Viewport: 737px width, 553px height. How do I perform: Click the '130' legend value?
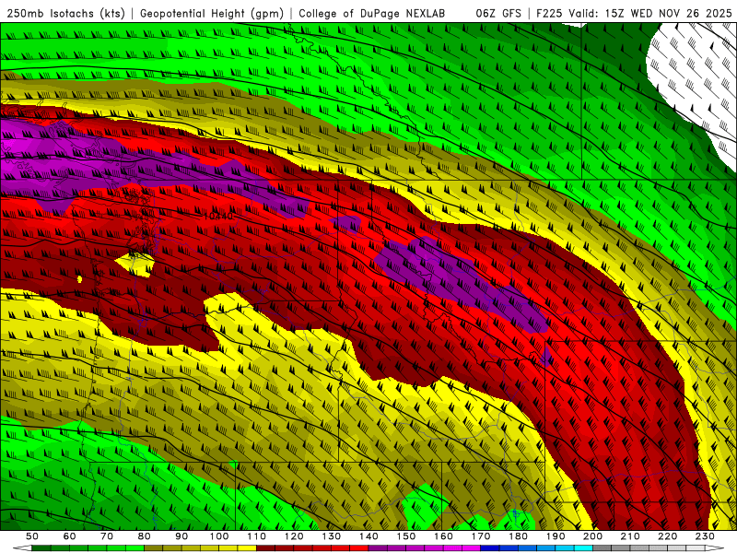tap(332, 536)
